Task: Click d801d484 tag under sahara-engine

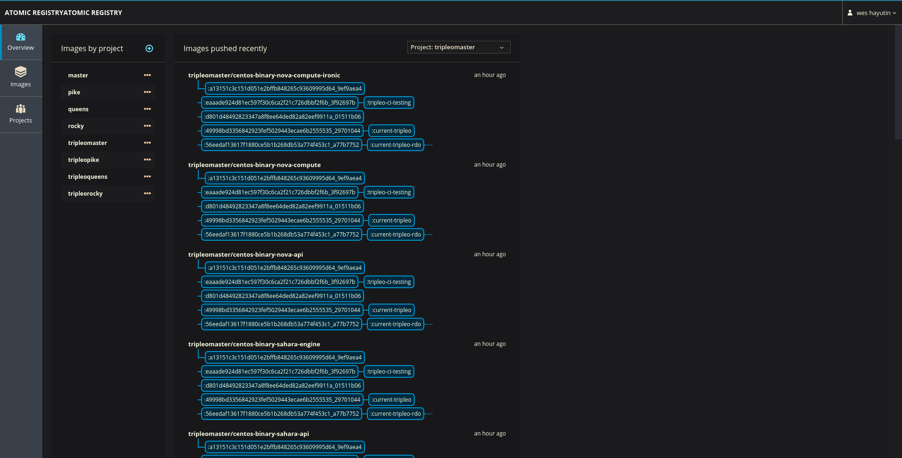Action: [282, 385]
